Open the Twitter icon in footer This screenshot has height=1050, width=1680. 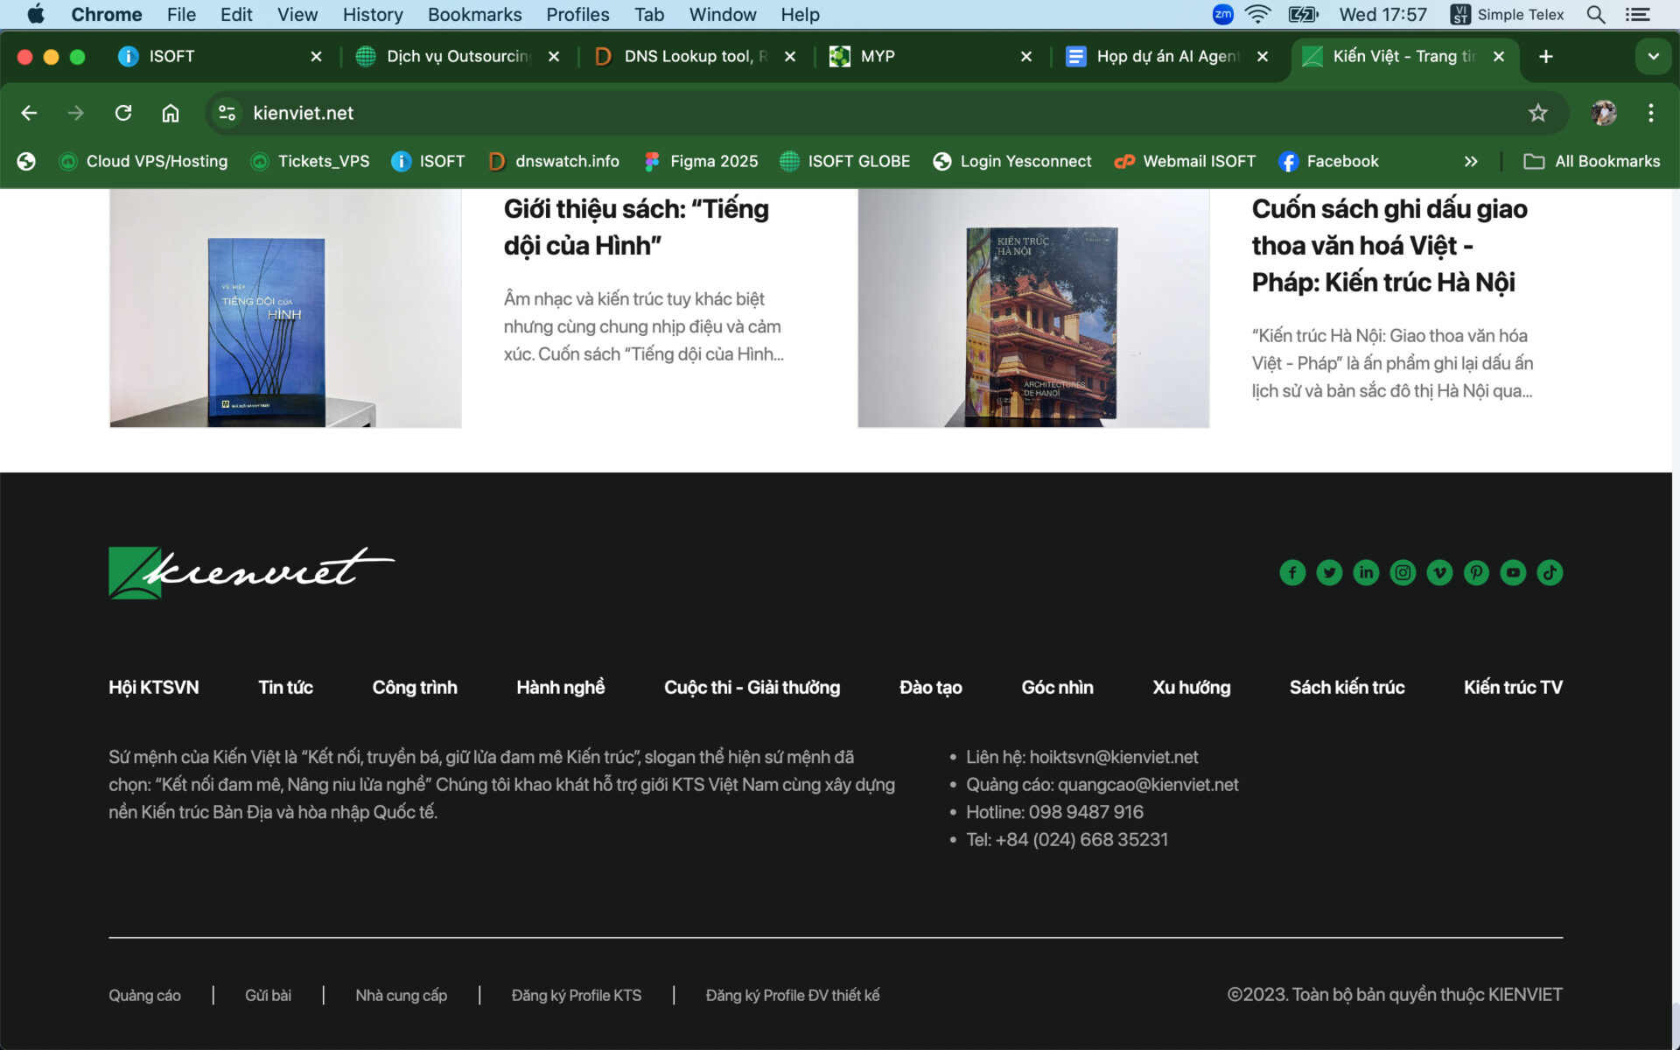[x=1329, y=572]
